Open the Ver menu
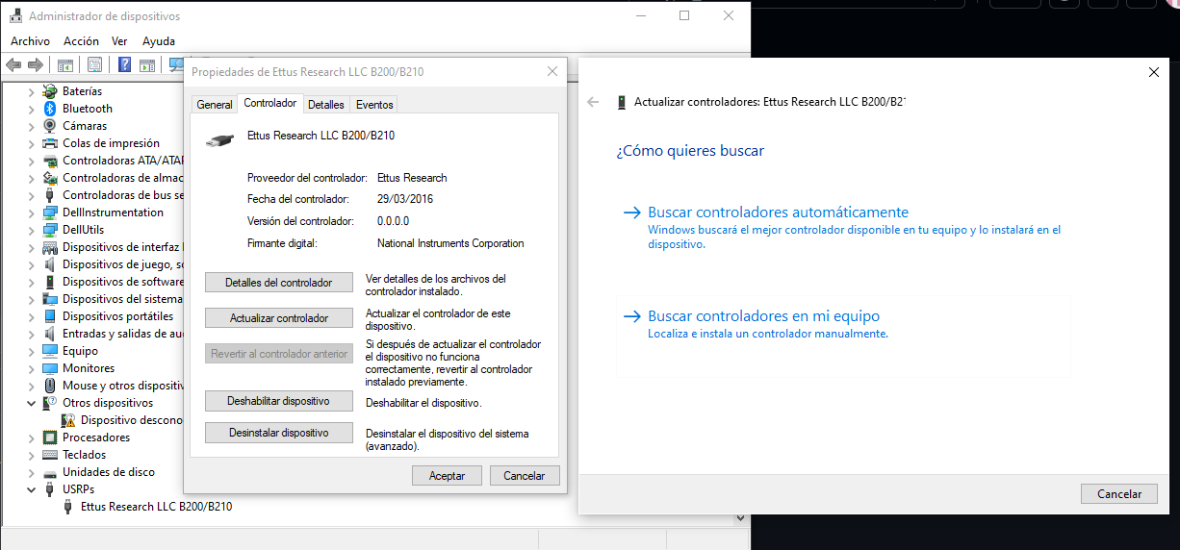 click(x=119, y=41)
